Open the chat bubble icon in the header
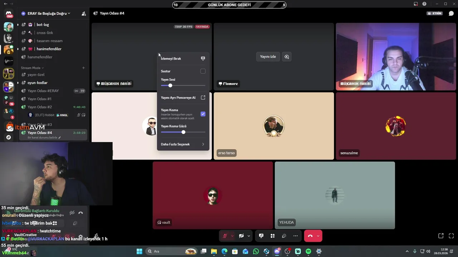This screenshot has height=257, width=458. [x=451, y=13]
